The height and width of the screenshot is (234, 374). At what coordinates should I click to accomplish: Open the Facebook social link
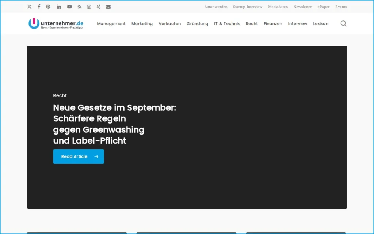point(39,7)
